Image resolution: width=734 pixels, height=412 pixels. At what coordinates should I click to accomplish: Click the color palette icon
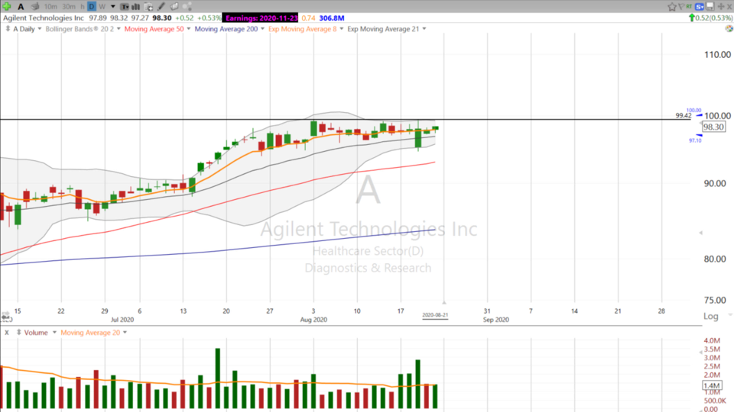pos(174,6)
